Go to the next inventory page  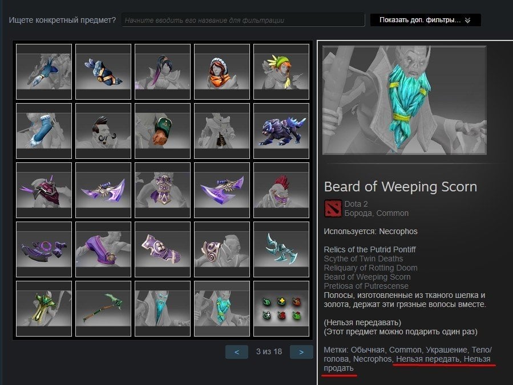pyautogui.click(x=301, y=352)
